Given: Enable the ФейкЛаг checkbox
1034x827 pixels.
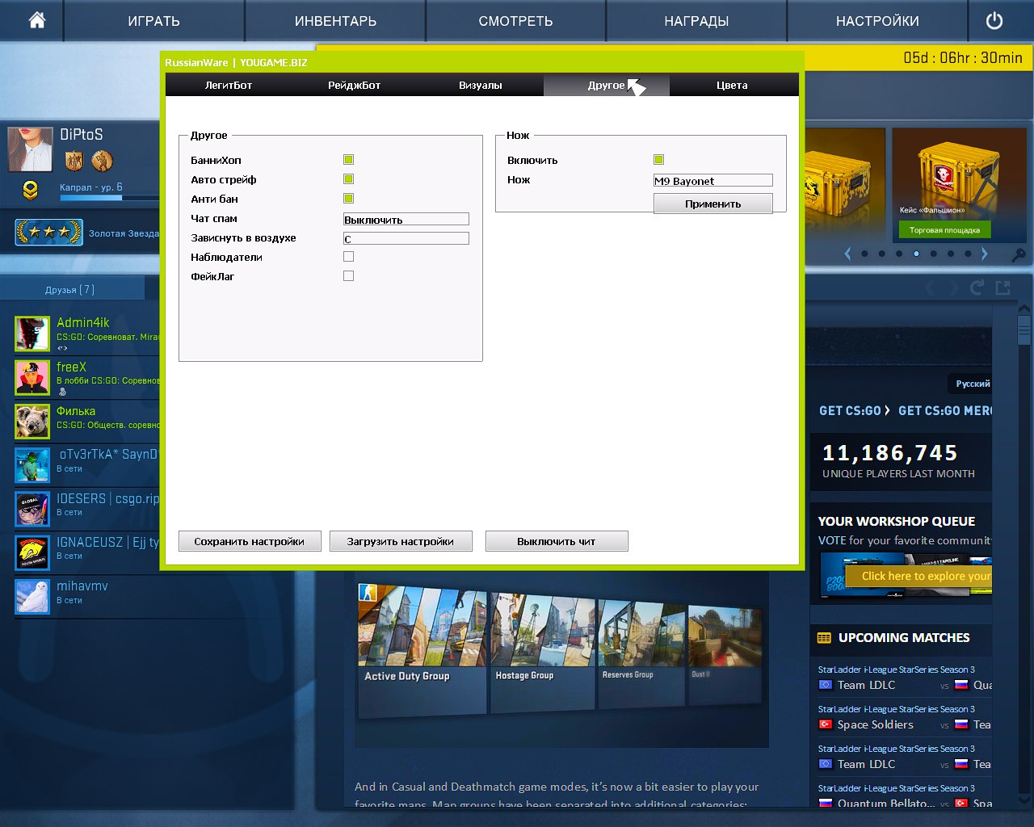Looking at the screenshot, I should [348, 276].
